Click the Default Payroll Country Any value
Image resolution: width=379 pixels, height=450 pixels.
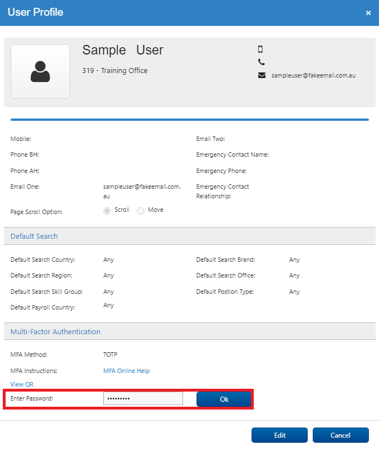[108, 306]
